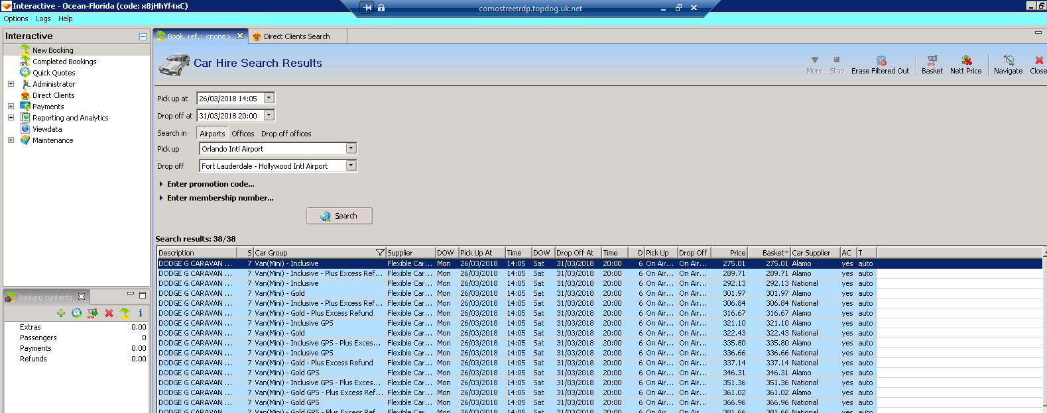1047x413 pixels.
Task: Click the Search button
Action: [x=339, y=216]
